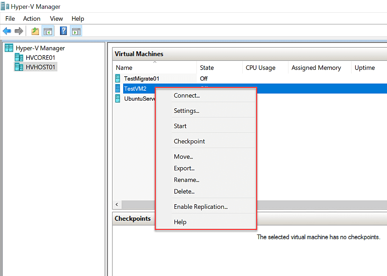Click the Forward arrow toolbar icon
The width and height of the screenshot is (387, 276).
click(x=19, y=31)
